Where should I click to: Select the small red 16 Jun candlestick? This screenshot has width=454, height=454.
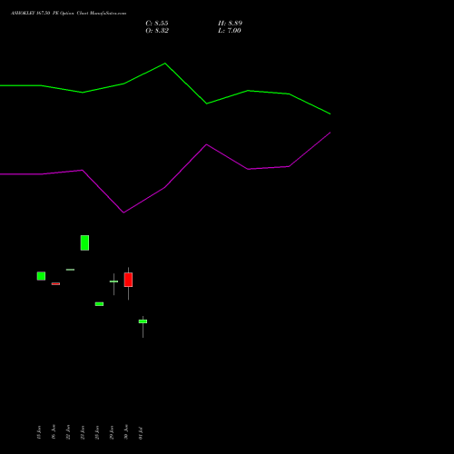click(55, 283)
